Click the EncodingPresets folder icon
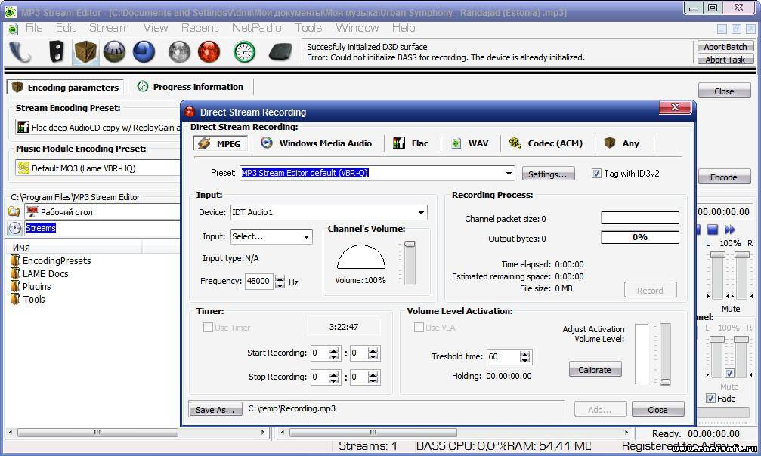 tap(15, 260)
